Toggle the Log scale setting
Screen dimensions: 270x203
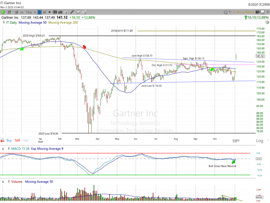pos(260,141)
